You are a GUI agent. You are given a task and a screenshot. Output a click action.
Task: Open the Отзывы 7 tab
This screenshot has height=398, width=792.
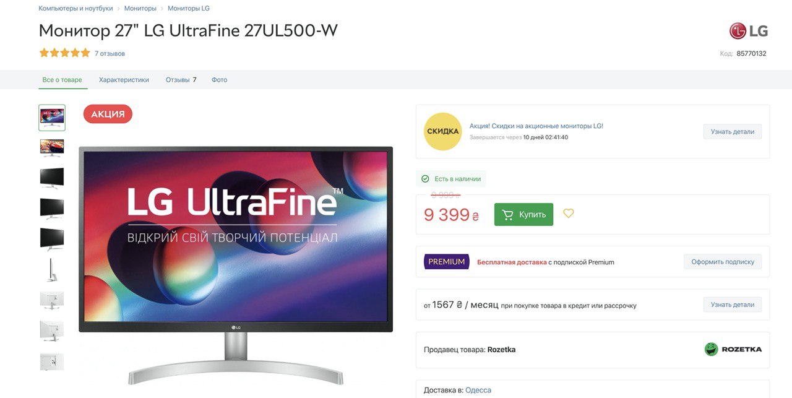coord(181,80)
